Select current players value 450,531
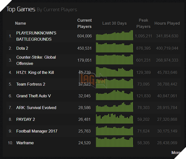The image size is (186, 159). pos(84,48)
